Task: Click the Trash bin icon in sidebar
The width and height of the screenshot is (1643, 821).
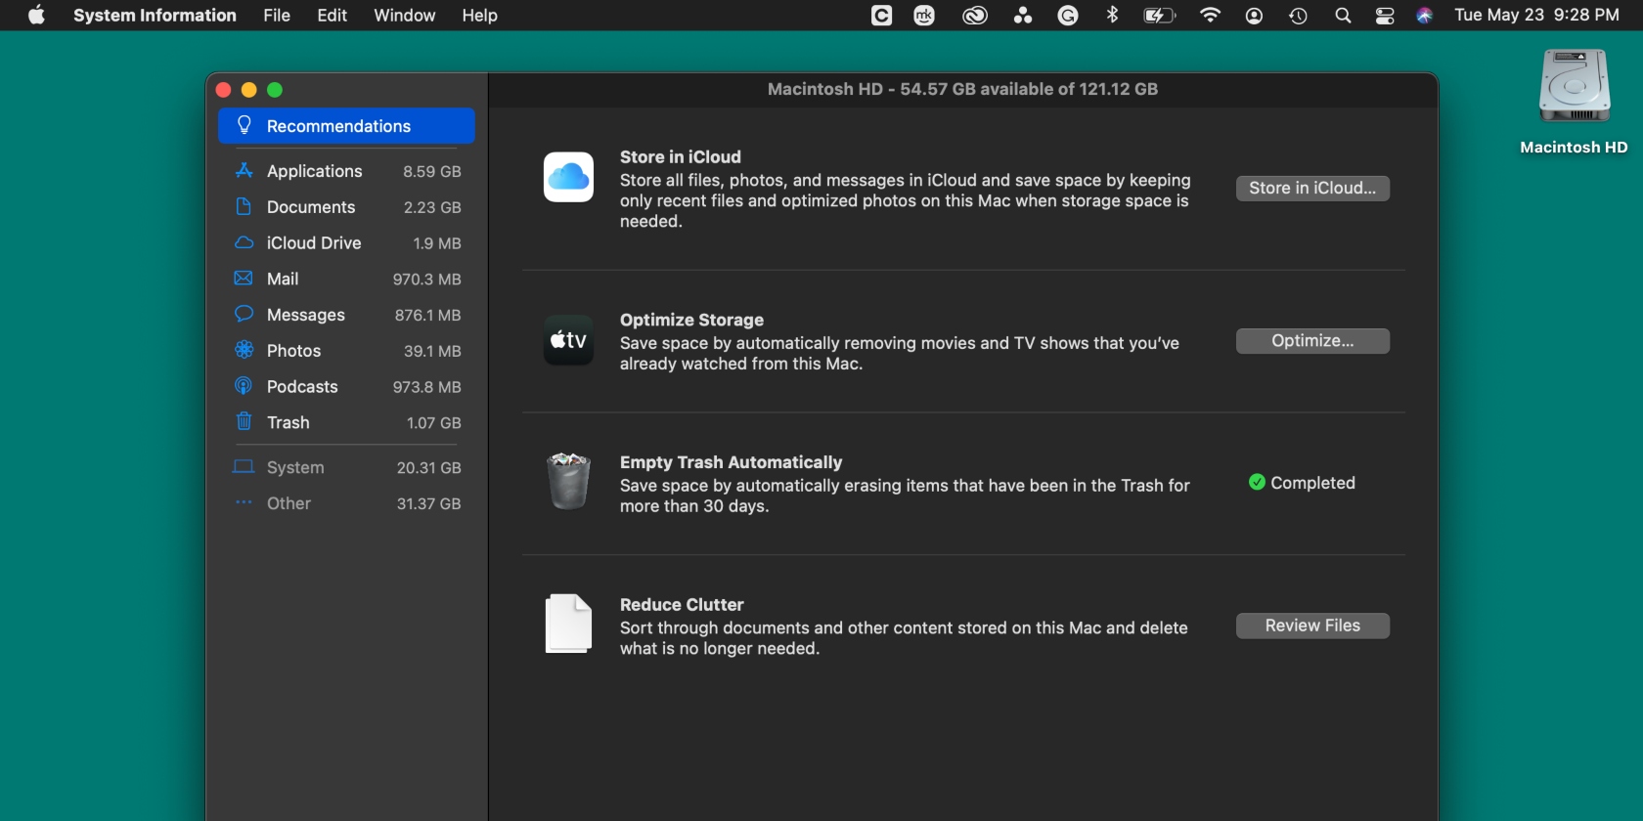Action: [244, 421]
